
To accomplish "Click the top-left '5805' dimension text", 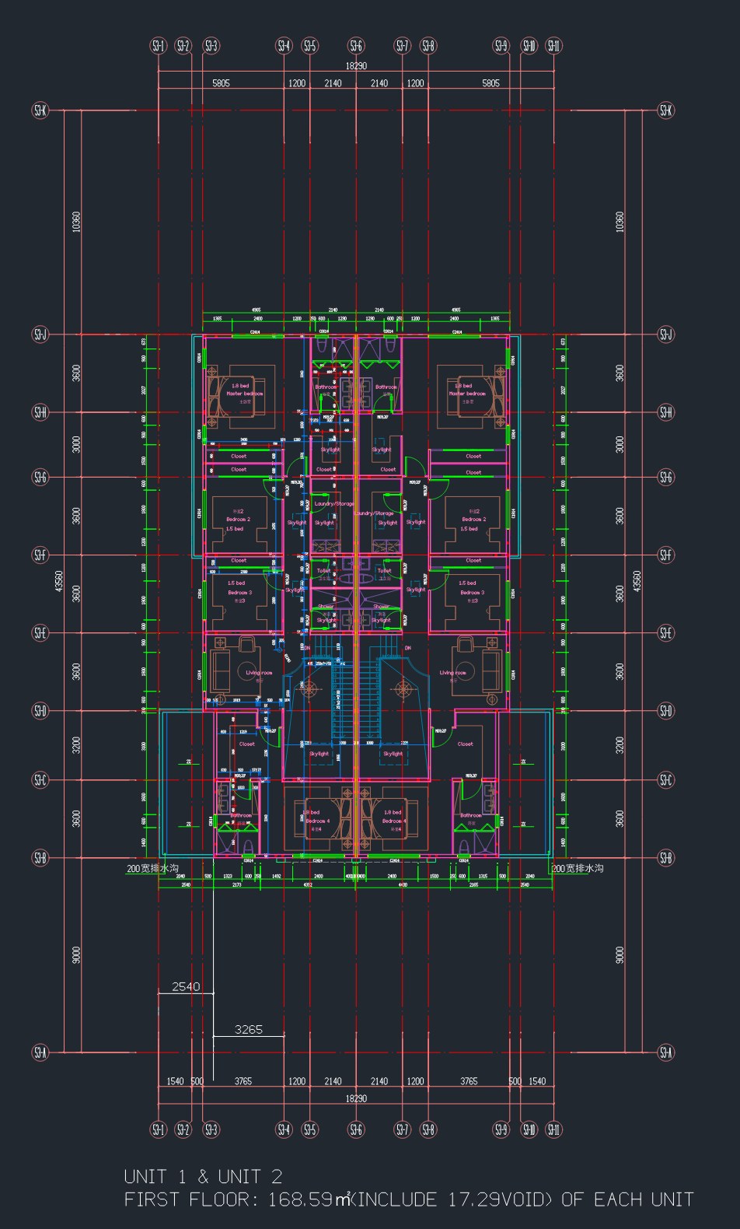I will coord(221,83).
